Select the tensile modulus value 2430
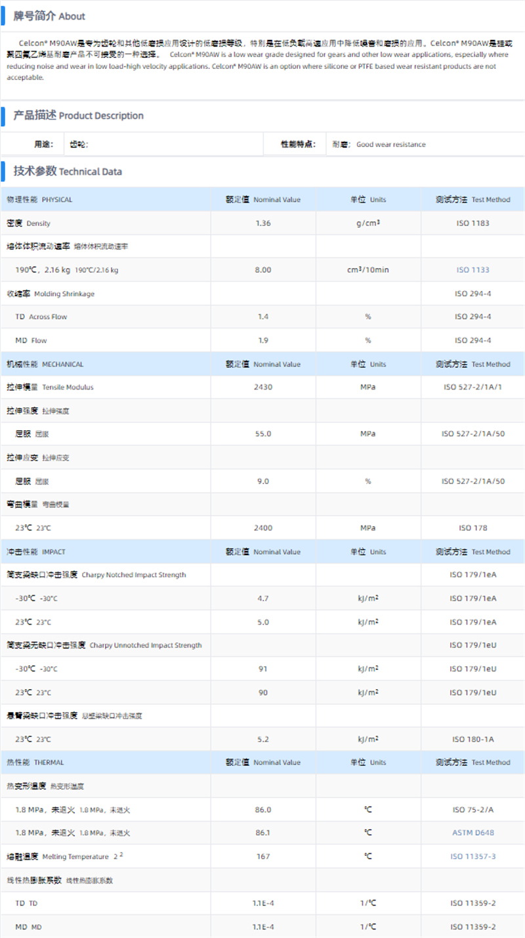This screenshot has width=525, height=938. tap(262, 388)
